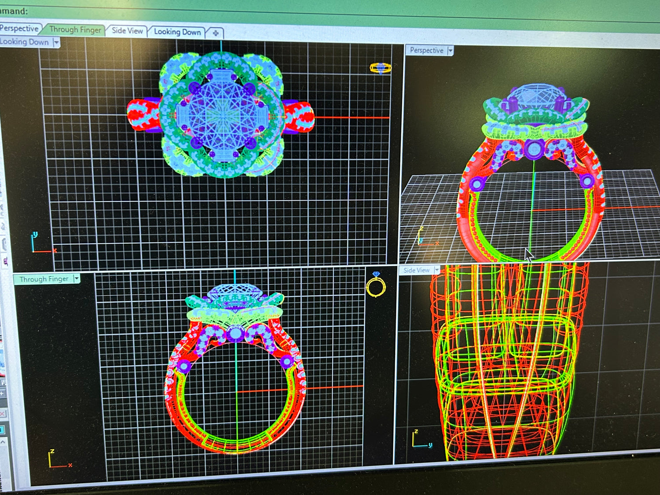Viewport: 660px width, 495px height.
Task: Click the ring icon in Through Finger viewport
Action: tap(376, 285)
